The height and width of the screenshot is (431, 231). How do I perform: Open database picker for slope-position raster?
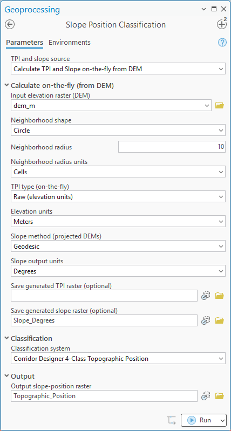coord(206,396)
